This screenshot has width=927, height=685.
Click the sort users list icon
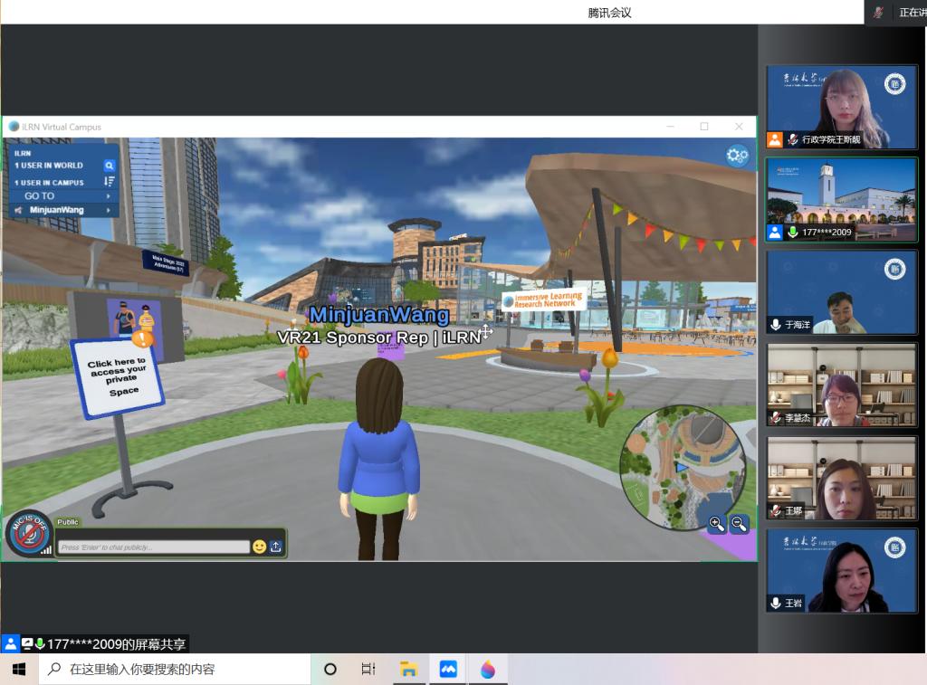109,182
